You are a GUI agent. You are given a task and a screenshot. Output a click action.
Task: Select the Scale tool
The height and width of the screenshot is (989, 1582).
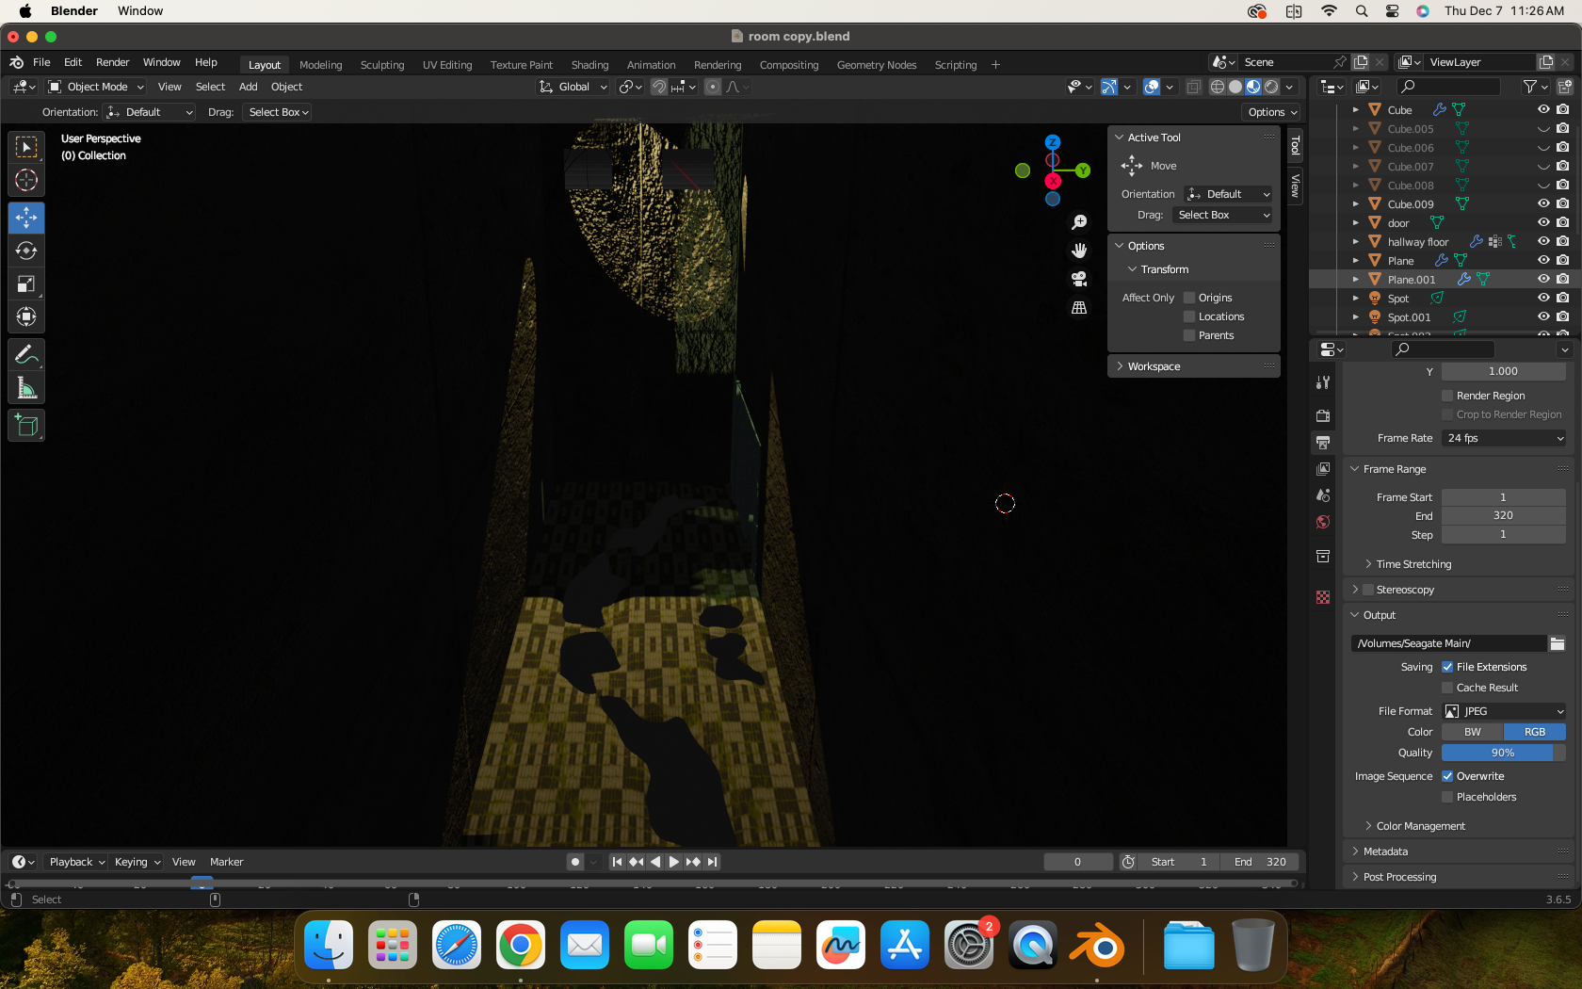pyautogui.click(x=26, y=284)
